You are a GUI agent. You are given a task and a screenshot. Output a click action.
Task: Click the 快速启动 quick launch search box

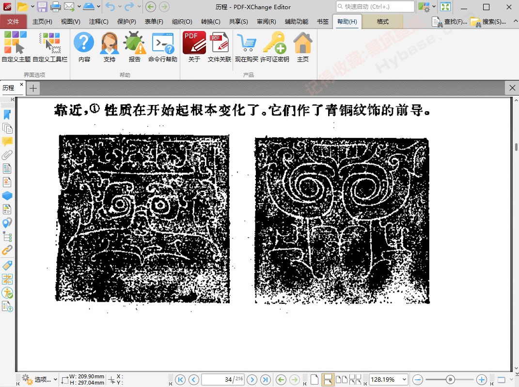coord(376,7)
